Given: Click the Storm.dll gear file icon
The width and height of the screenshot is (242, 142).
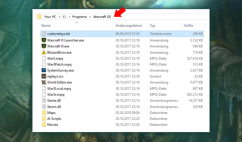Looking at the screenshot, I should 44,106.
